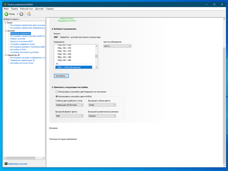Open Настройка G-SYNC task
The height and width of the screenshot is (171, 228).
click(18, 50)
